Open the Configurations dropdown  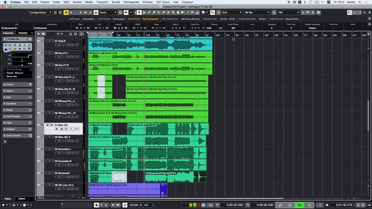click(40, 12)
